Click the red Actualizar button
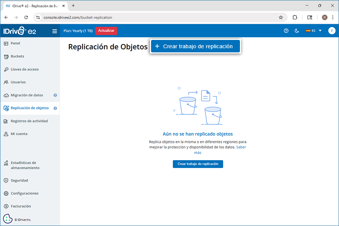The image size is (339, 226). tap(106, 31)
